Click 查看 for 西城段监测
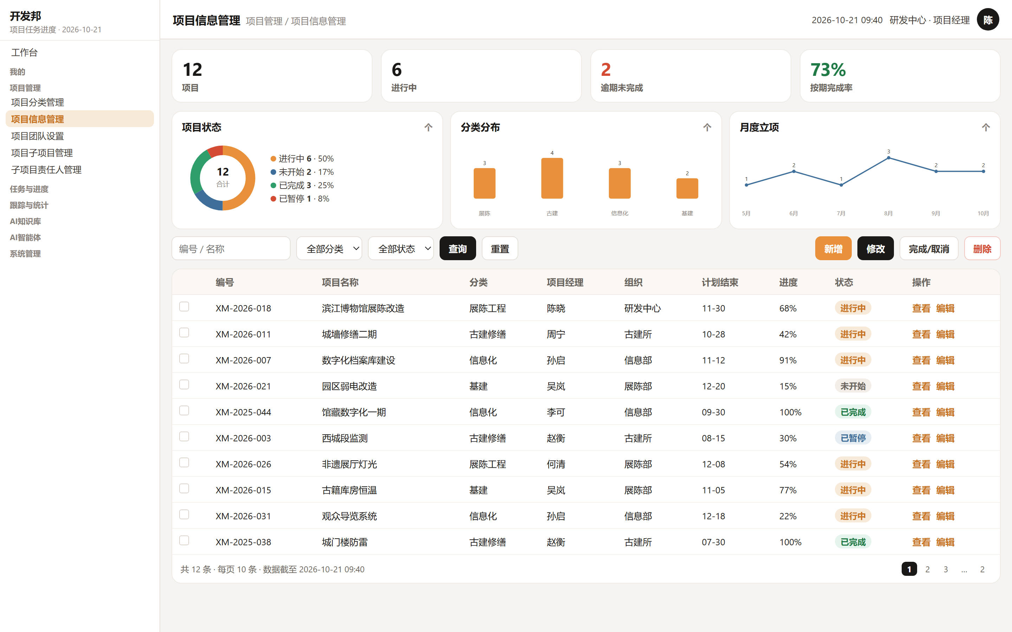 921,438
